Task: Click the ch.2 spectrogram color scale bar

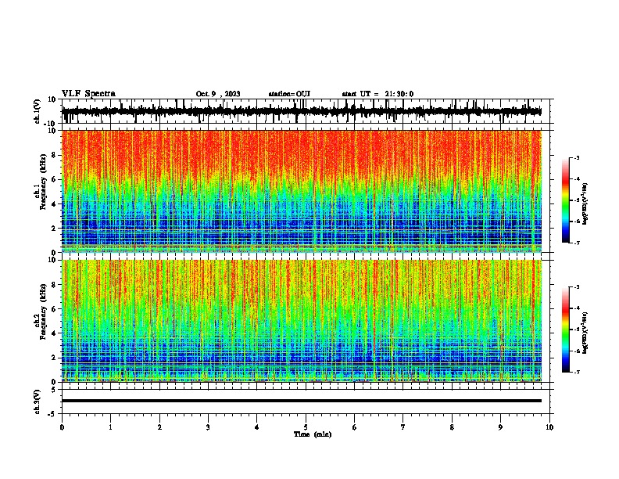Action: click(566, 330)
